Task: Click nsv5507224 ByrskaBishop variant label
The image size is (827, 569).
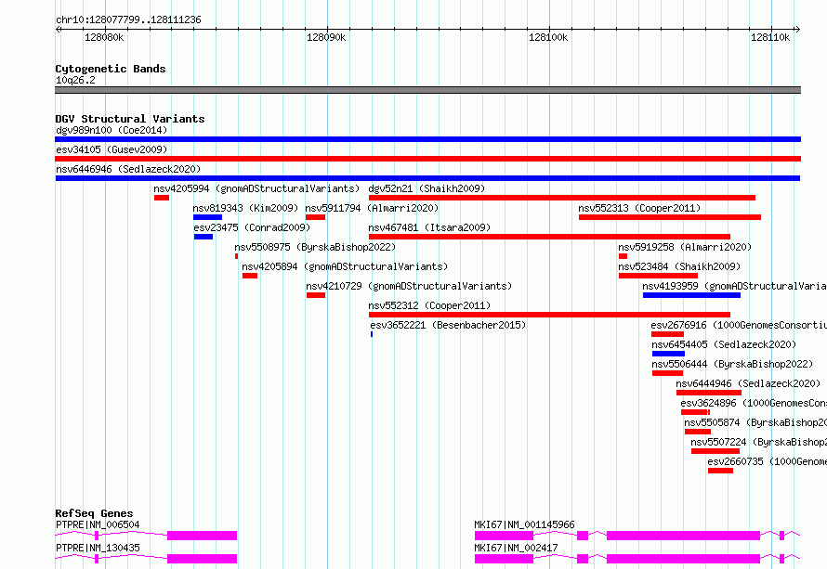Action: [758, 442]
